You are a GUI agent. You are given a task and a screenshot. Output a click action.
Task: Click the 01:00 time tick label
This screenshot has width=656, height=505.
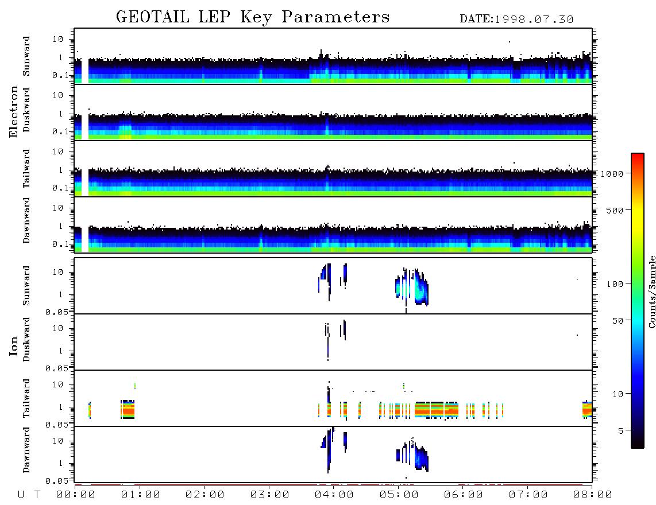click(x=141, y=495)
